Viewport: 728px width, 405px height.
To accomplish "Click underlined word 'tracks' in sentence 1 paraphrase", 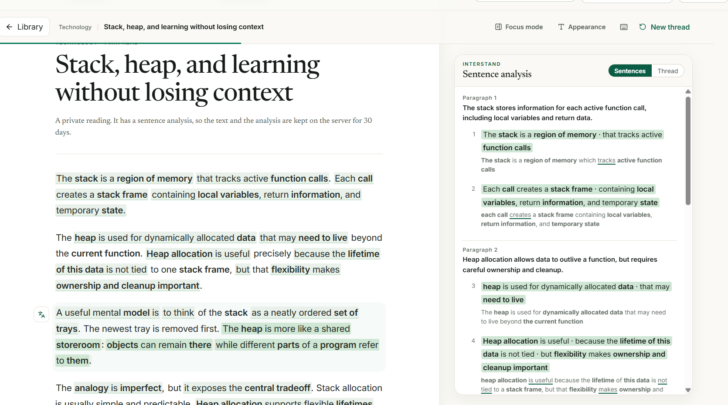I will point(606,160).
